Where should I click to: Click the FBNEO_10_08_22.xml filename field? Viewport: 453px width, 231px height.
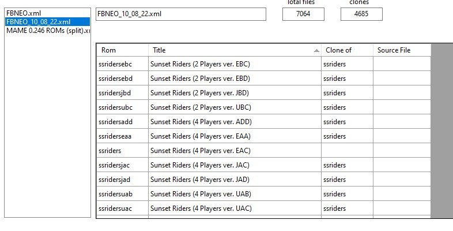coord(181,14)
